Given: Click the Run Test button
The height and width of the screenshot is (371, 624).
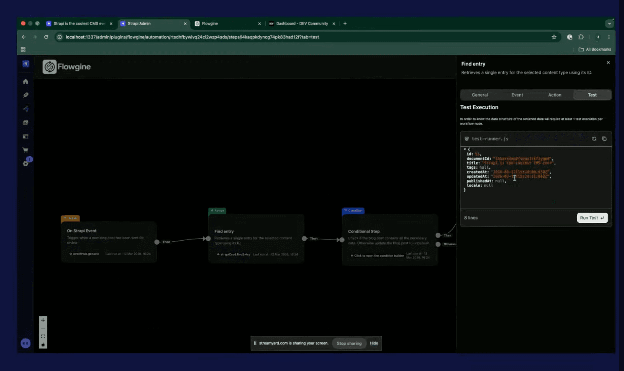Looking at the screenshot, I should (592, 218).
